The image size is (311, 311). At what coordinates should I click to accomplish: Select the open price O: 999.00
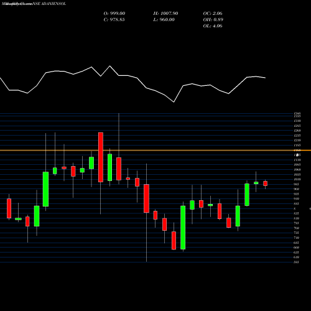point(114,13)
